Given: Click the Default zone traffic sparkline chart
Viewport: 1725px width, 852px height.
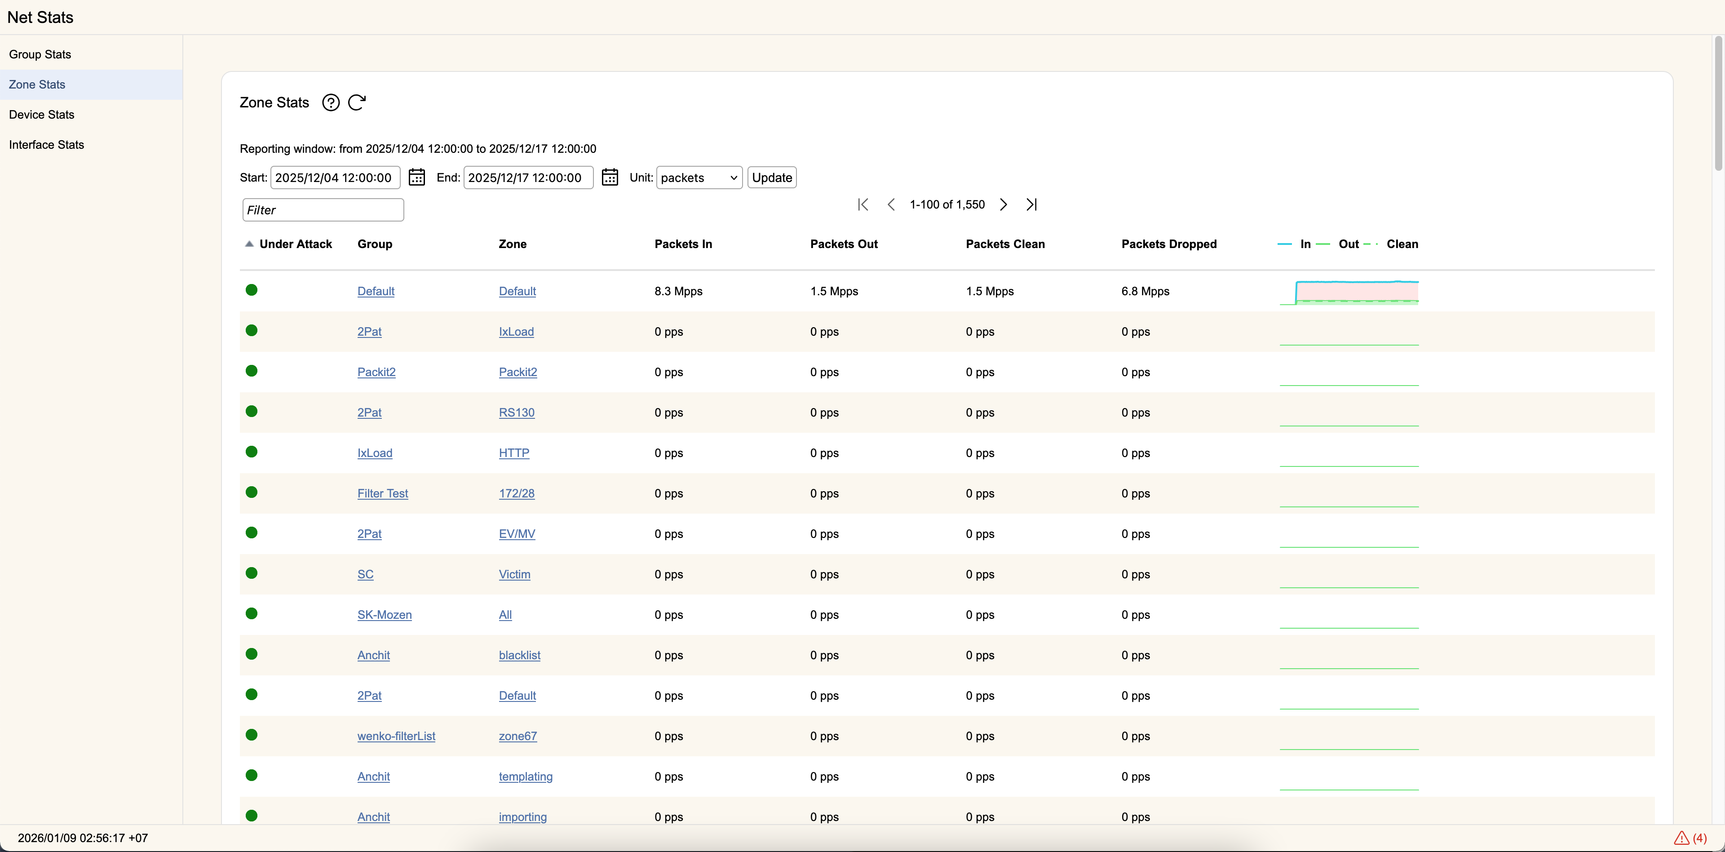Looking at the screenshot, I should 1349,292.
